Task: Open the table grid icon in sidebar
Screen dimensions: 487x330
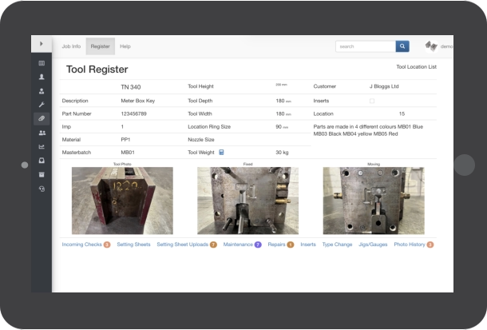Action: pyautogui.click(x=42, y=63)
